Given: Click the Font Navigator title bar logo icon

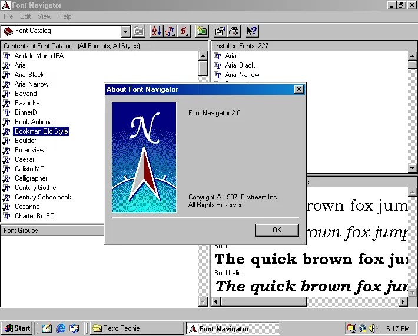Looking at the screenshot, I should coord(6,5).
